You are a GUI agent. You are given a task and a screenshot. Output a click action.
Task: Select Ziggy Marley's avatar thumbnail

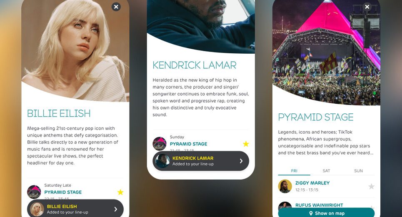click(x=285, y=186)
